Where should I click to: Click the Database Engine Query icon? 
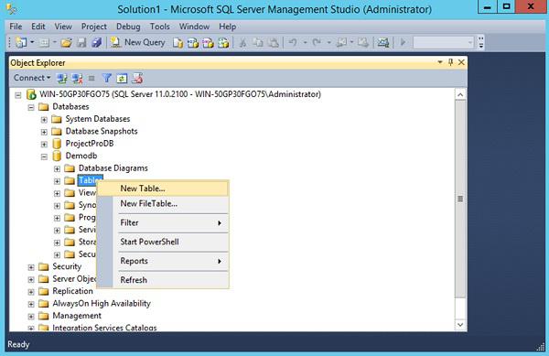pos(178,43)
